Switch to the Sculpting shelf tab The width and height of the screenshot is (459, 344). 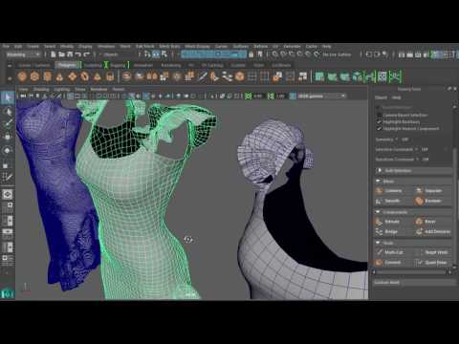point(93,65)
